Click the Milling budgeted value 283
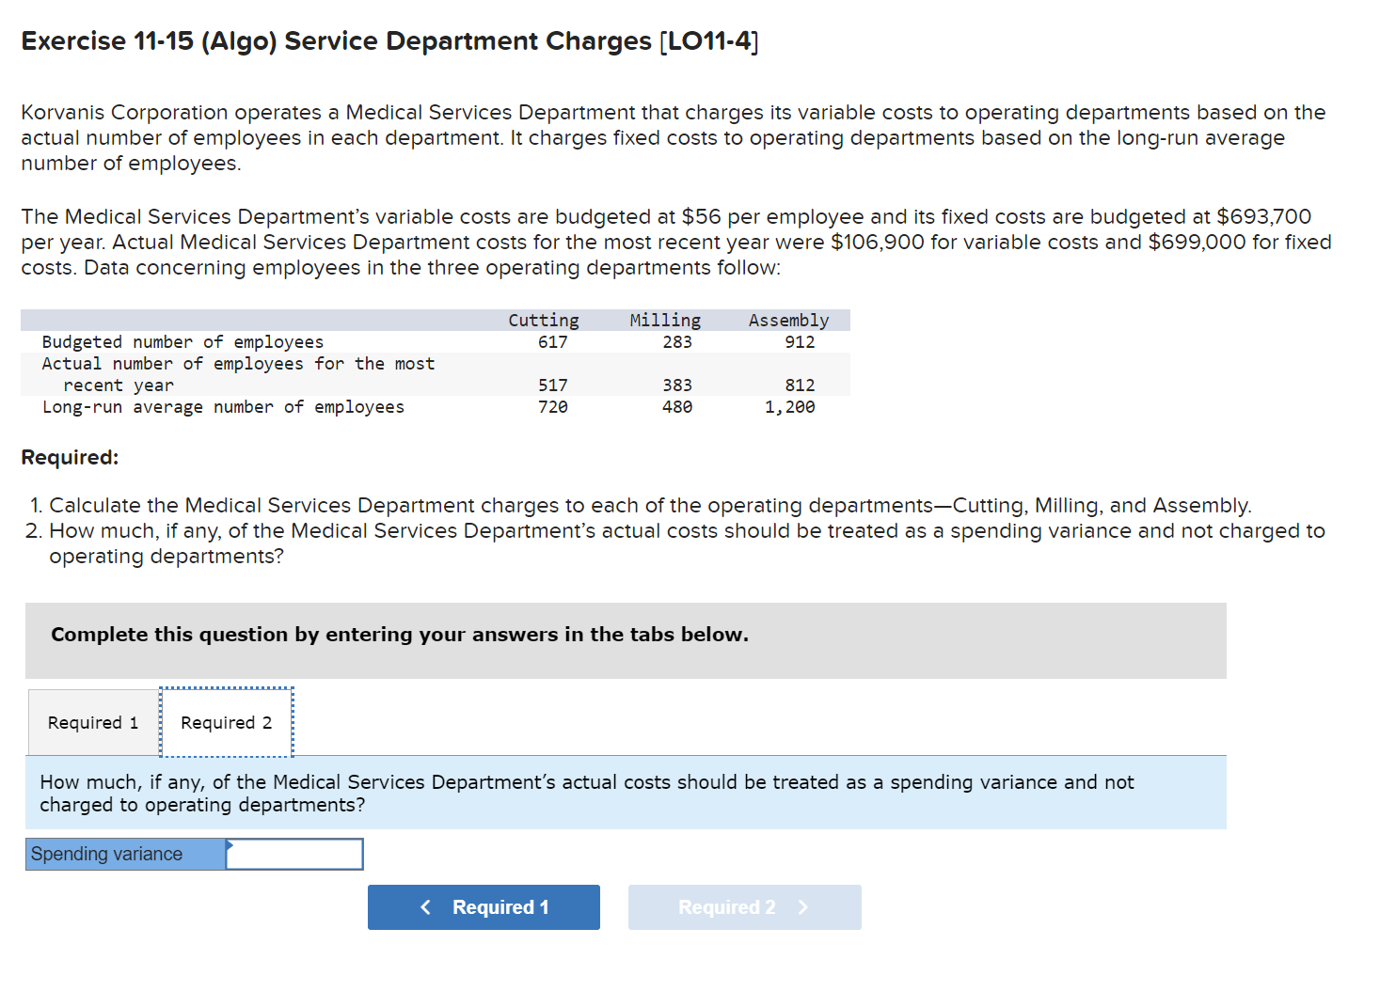Image resolution: width=1380 pixels, height=1007 pixels. [677, 342]
